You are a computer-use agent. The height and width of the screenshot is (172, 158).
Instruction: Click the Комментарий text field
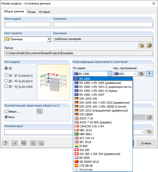(x=39, y=132)
